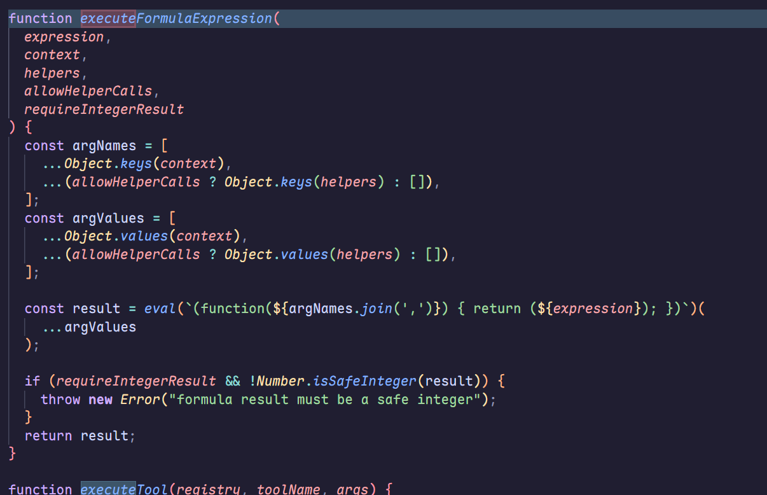Click the function keyword before executeFormulaExpression

(x=41, y=18)
